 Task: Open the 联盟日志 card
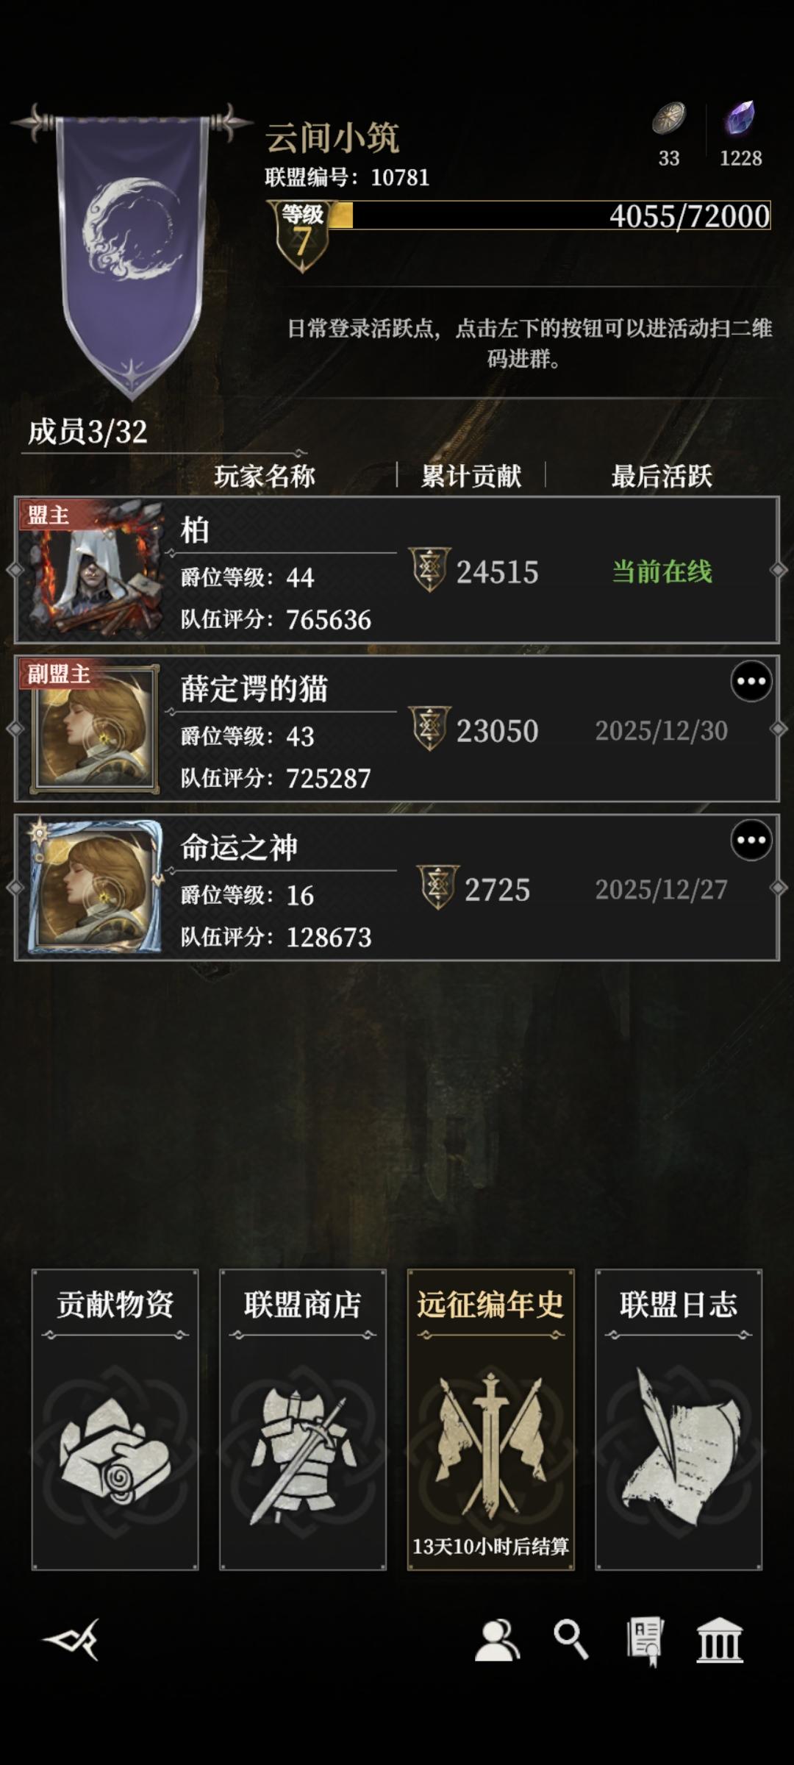coord(679,1419)
